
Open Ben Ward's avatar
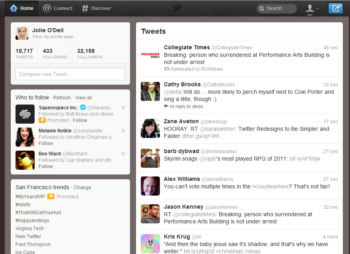(x=25, y=160)
